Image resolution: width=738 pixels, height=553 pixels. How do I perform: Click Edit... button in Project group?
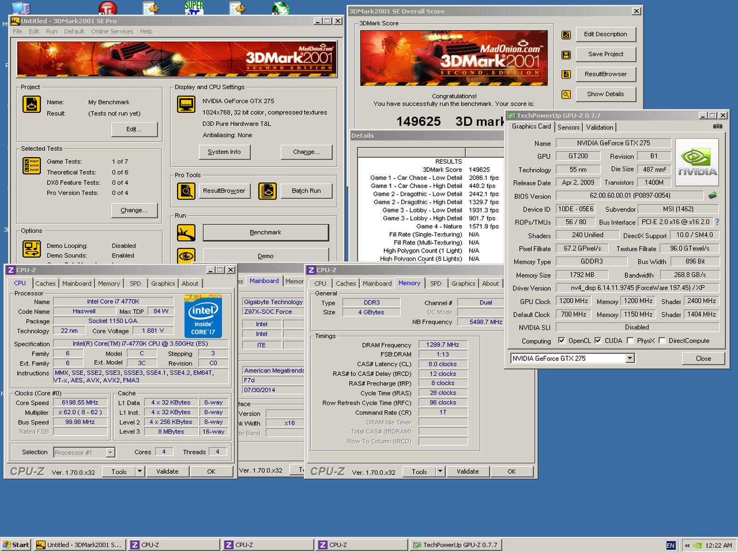(x=134, y=129)
